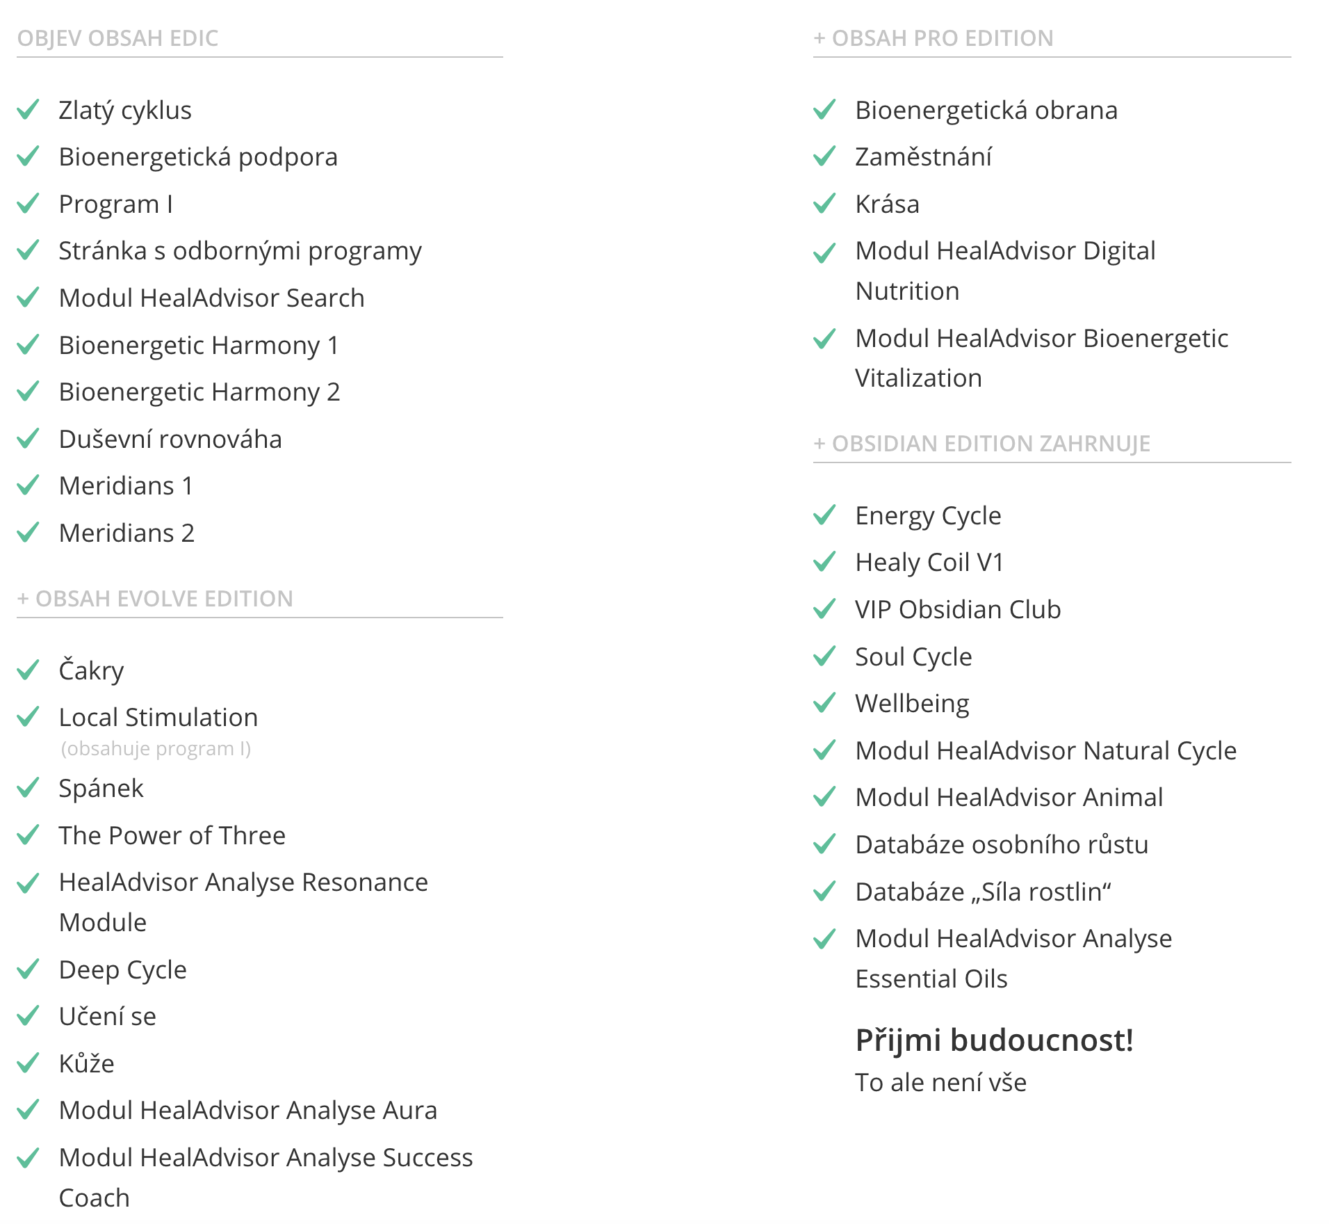The image size is (1329, 1224).
Task: Click Databáze osobního růstu item
Action: (x=1002, y=844)
